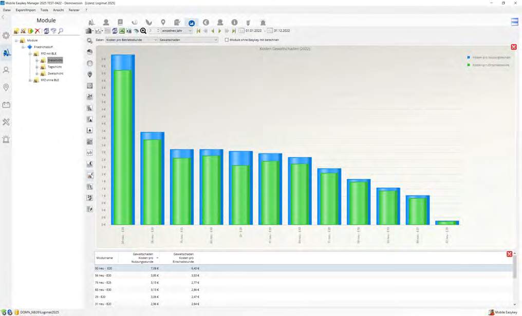Jump to the first period
The image size is (522, 316).
click(198, 31)
